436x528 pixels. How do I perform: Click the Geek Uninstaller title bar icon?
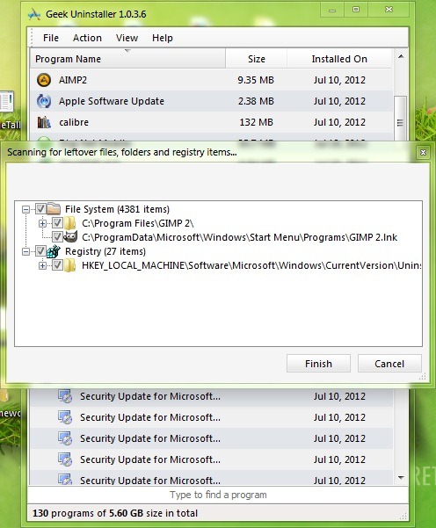(34, 14)
